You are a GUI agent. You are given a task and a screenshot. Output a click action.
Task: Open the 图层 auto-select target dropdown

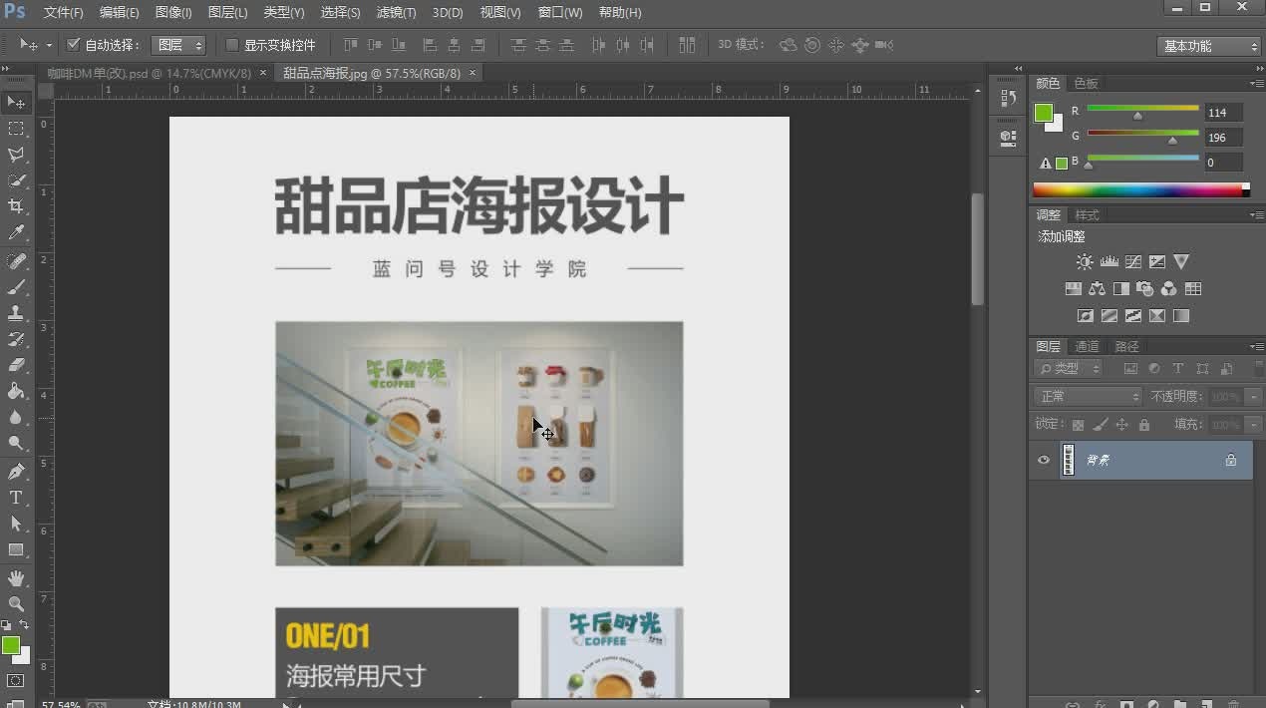[x=178, y=45]
